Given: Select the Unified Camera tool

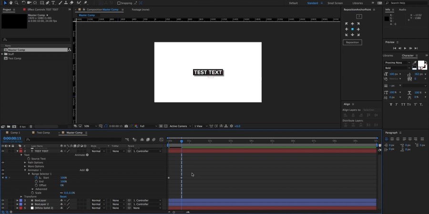Looking at the screenshot, I should tap(29, 3).
